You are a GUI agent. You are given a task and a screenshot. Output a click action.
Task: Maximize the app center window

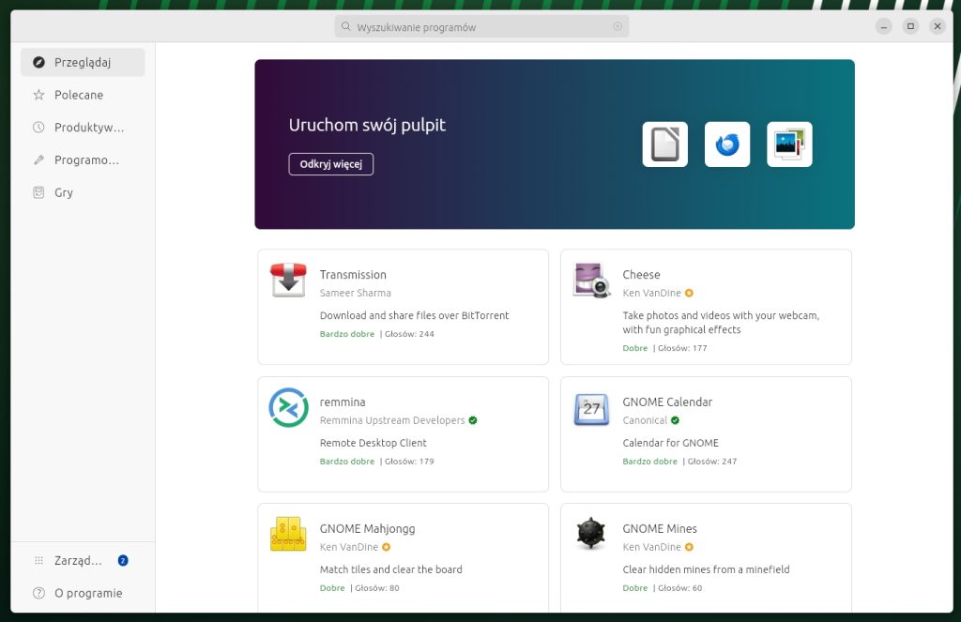pyautogui.click(x=910, y=26)
